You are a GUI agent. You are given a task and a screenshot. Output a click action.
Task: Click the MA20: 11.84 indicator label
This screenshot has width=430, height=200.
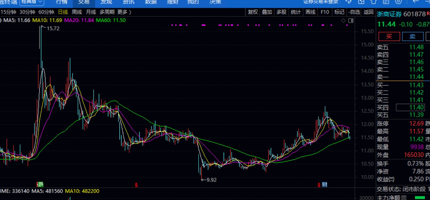coord(79,20)
